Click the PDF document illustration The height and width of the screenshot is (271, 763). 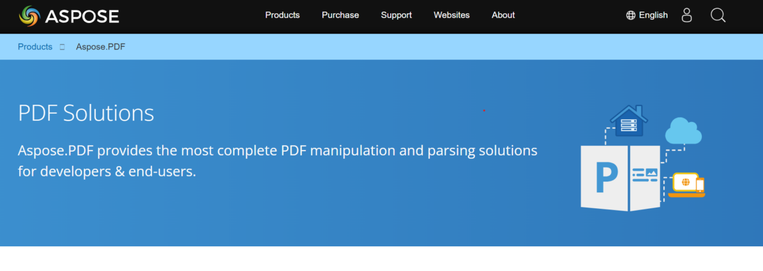pos(621,178)
